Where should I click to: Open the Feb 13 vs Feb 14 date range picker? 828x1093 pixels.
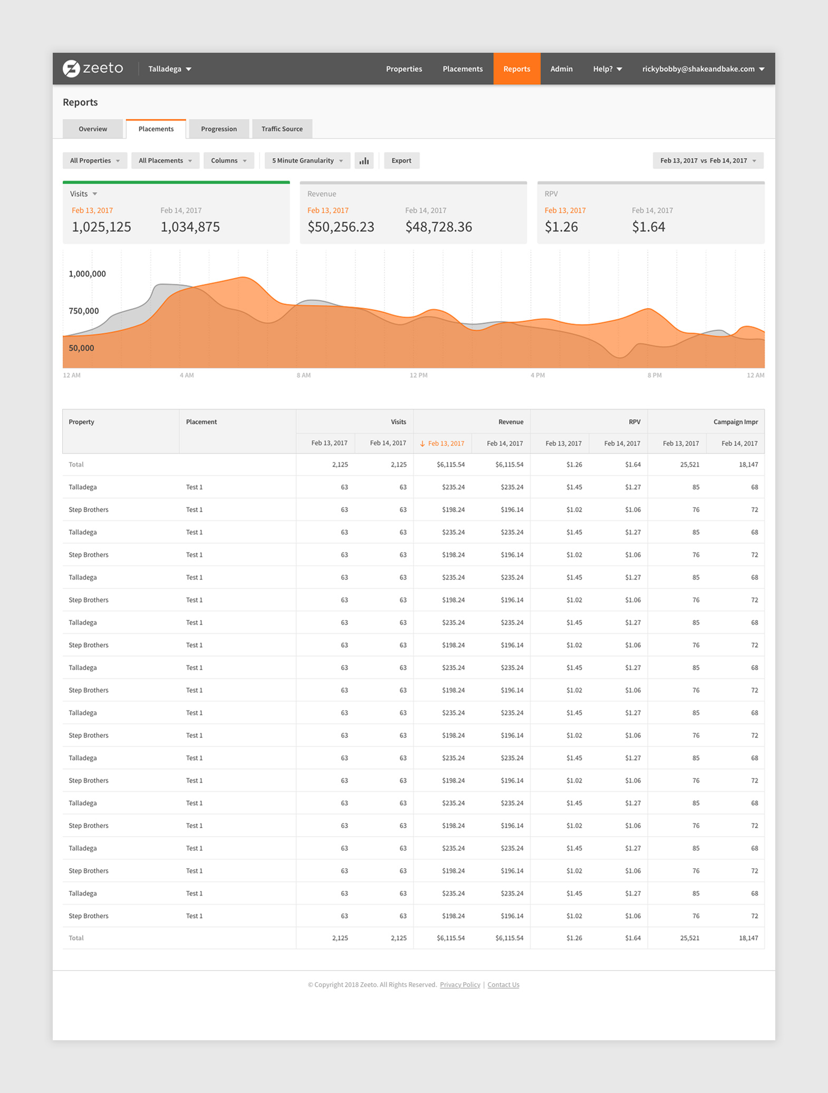pos(708,160)
